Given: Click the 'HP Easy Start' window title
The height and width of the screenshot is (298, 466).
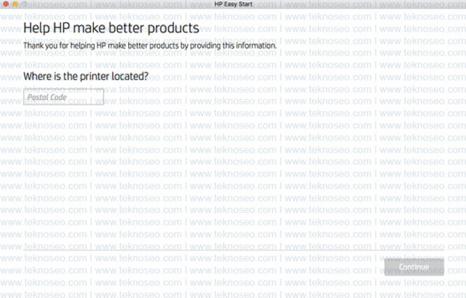Looking at the screenshot, I should click(x=233, y=4).
